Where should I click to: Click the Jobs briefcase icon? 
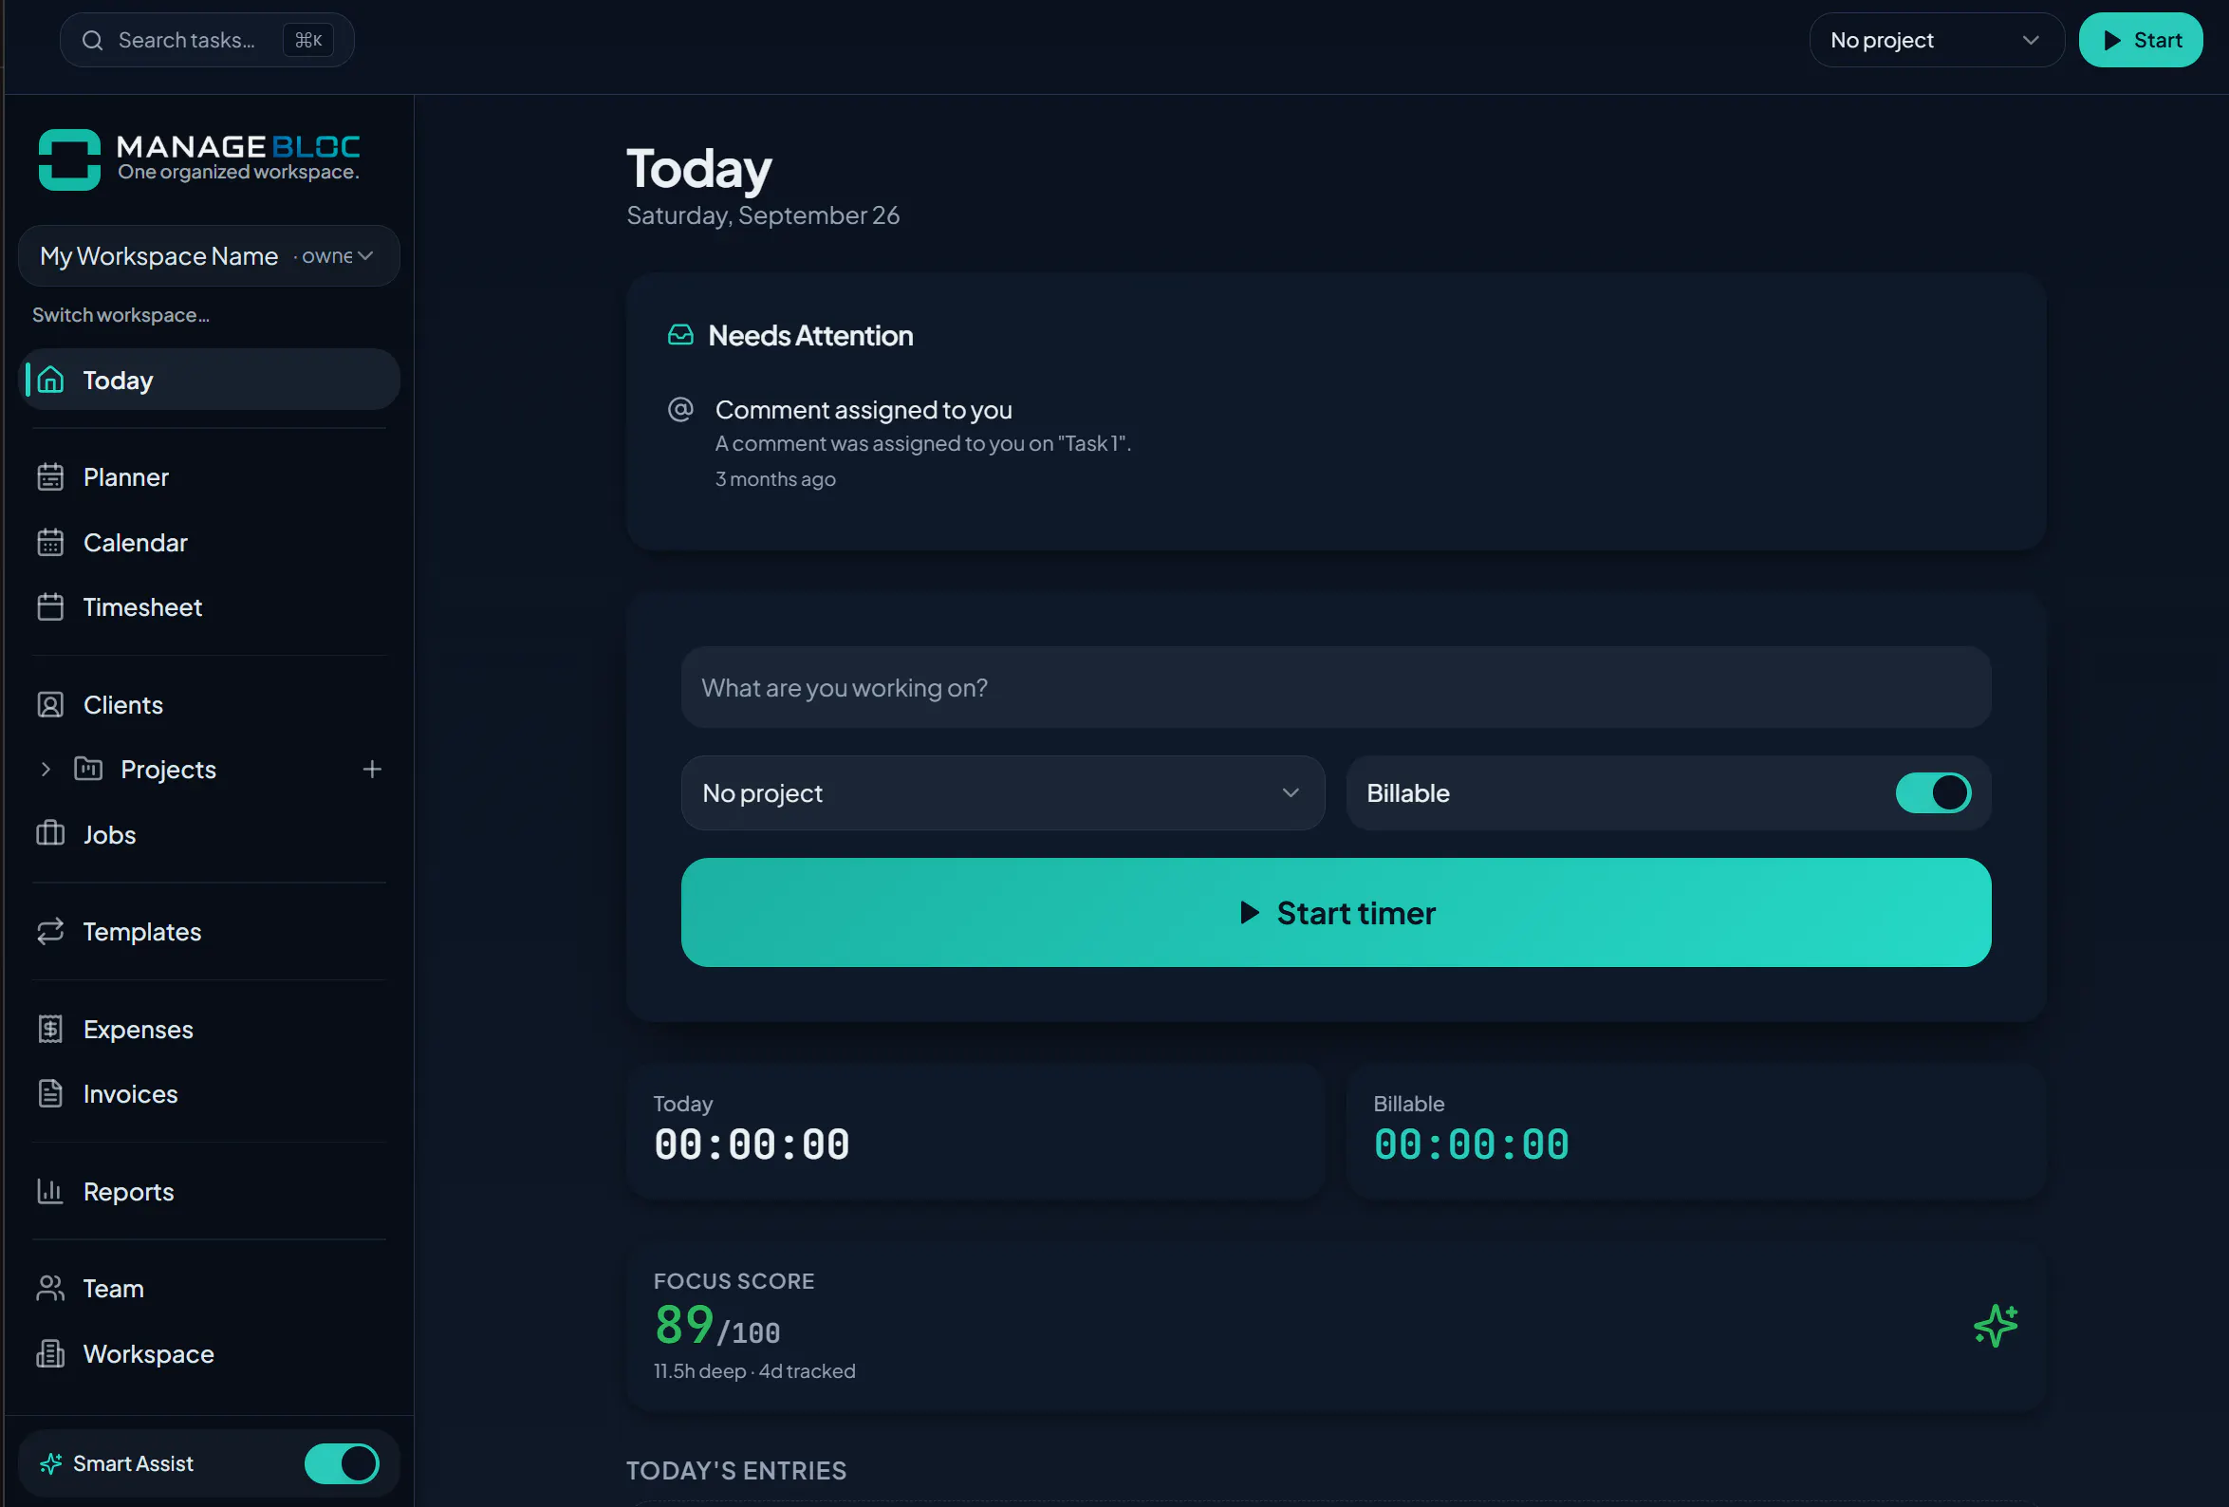(51, 834)
